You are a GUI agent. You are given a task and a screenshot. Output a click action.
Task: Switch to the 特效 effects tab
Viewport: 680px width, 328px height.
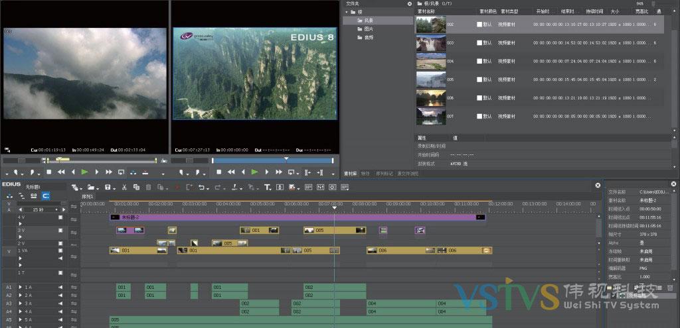[x=365, y=174]
